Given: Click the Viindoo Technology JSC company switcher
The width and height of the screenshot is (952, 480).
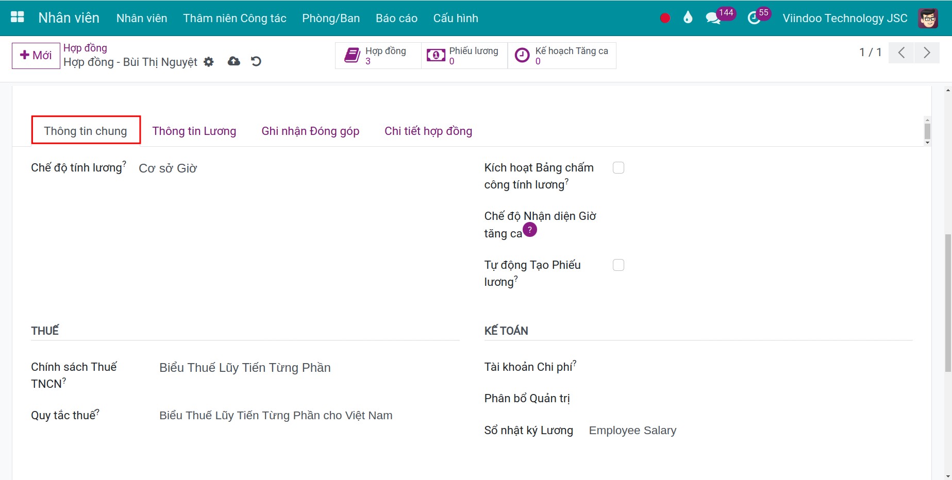Looking at the screenshot, I should pos(845,18).
